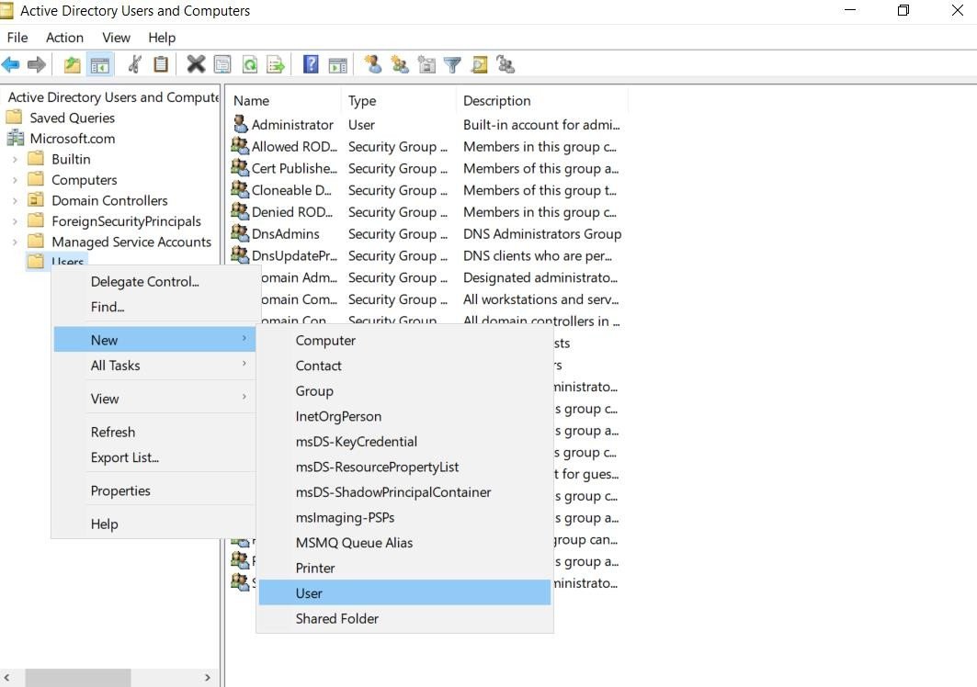Click the Create new user icon
Viewport: 977px width, 687px height.
tap(372, 64)
